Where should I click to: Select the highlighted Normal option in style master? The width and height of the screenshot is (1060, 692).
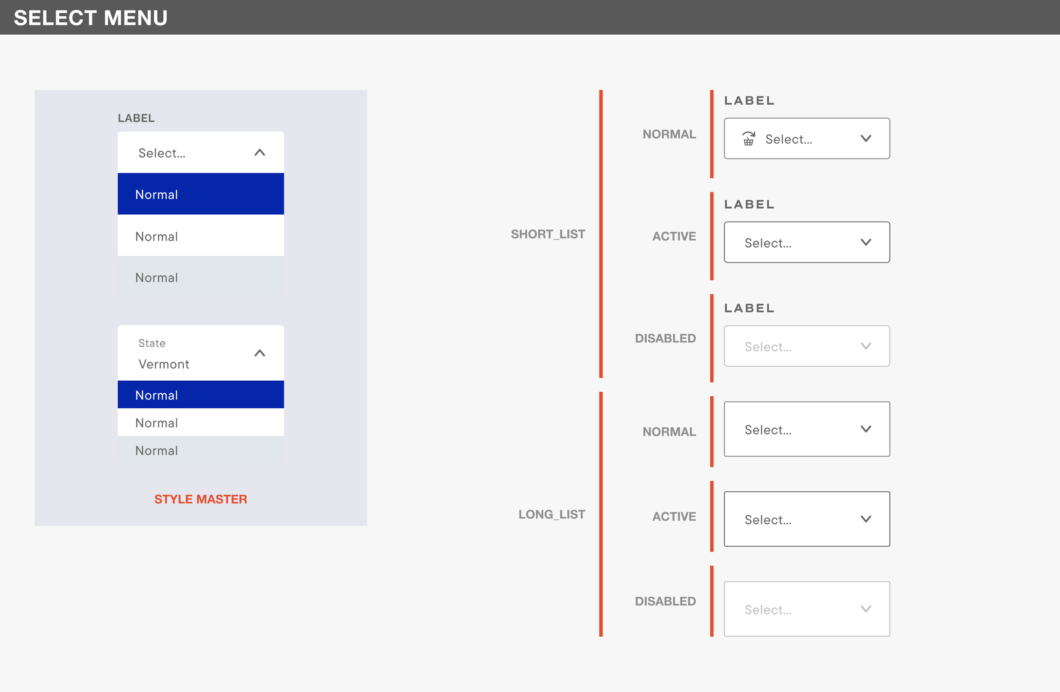(201, 194)
